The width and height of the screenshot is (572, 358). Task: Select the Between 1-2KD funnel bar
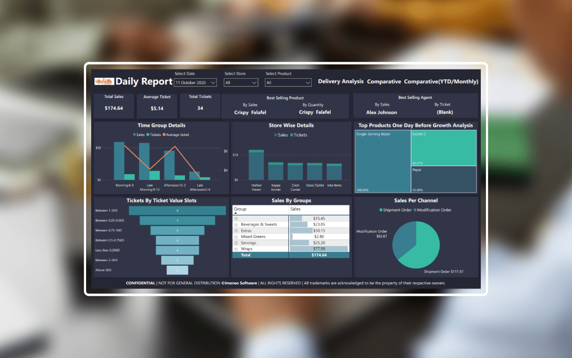(178, 211)
